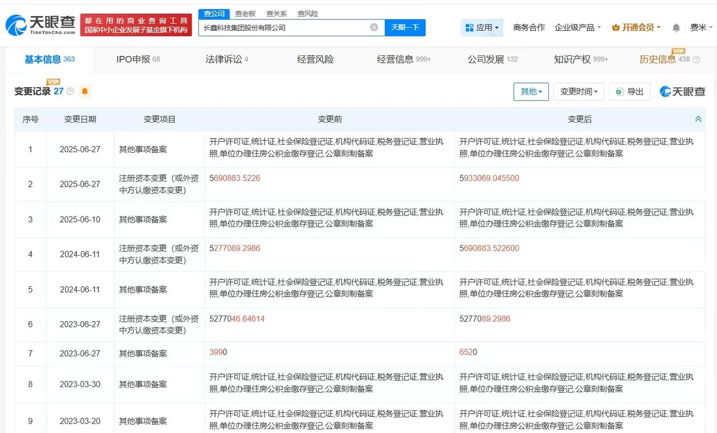Select the after value 527789.2986 in row 6
This screenshot has width=717, height=433.
pos(485,319)
